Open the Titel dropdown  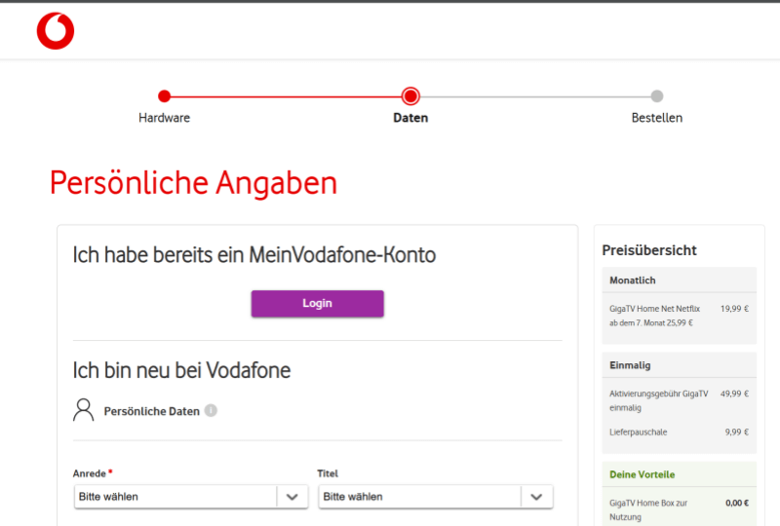tap(435, 497)
